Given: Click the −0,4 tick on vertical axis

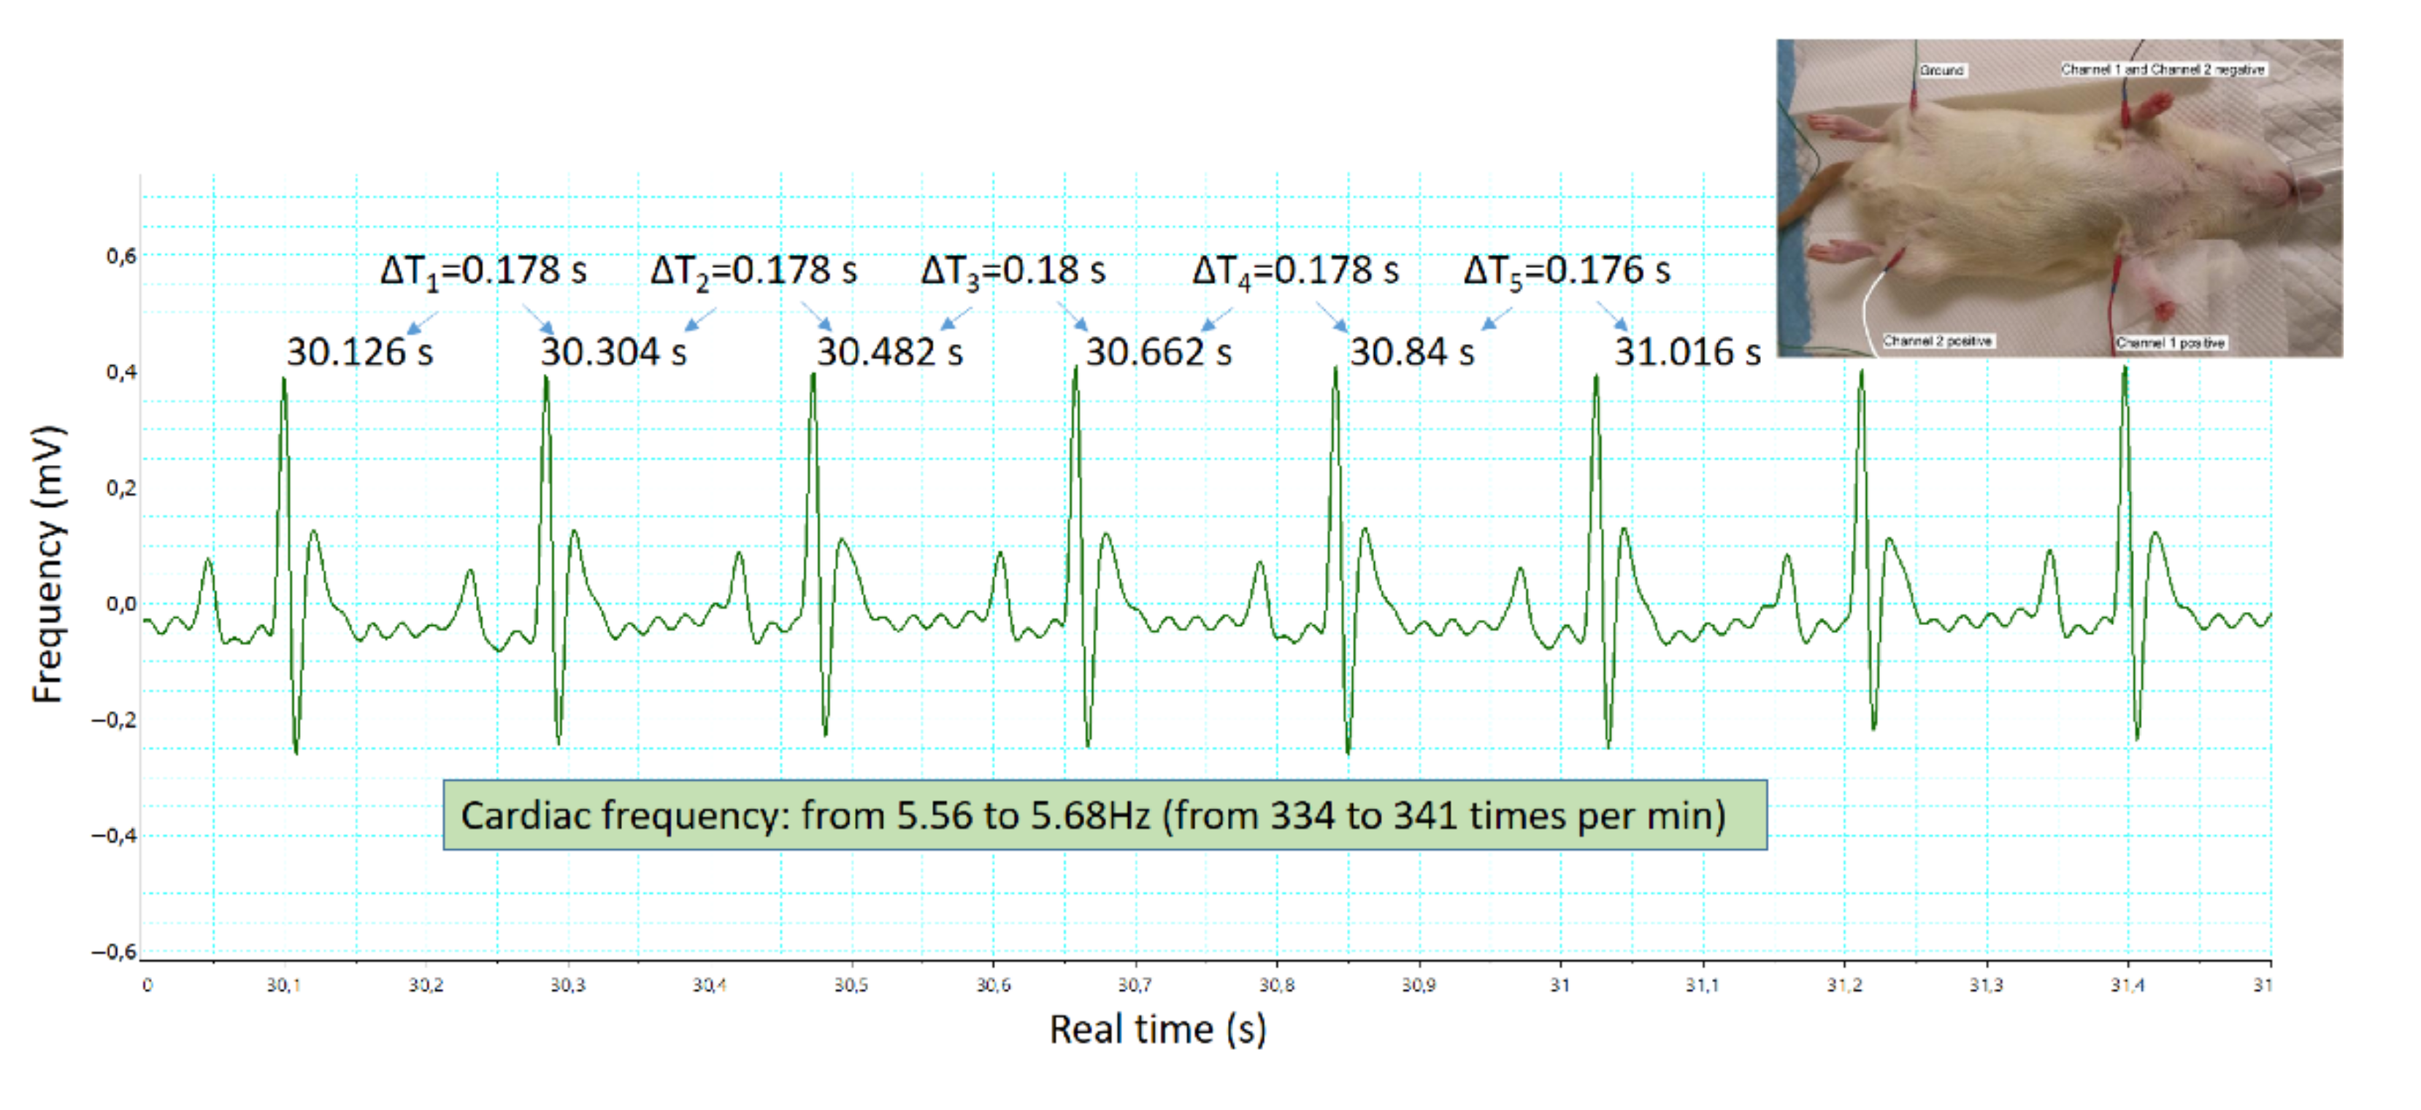Looking at the screenshot, I should coord(114,835).
